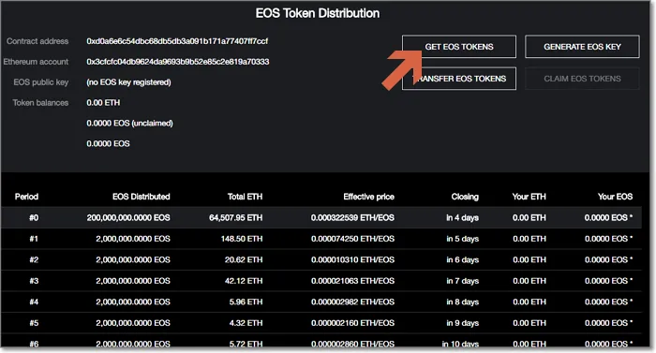Click 0.000021063 ETH/EOS effective price
The height and width of the screenshot is (353, 656).
point(352,281)
